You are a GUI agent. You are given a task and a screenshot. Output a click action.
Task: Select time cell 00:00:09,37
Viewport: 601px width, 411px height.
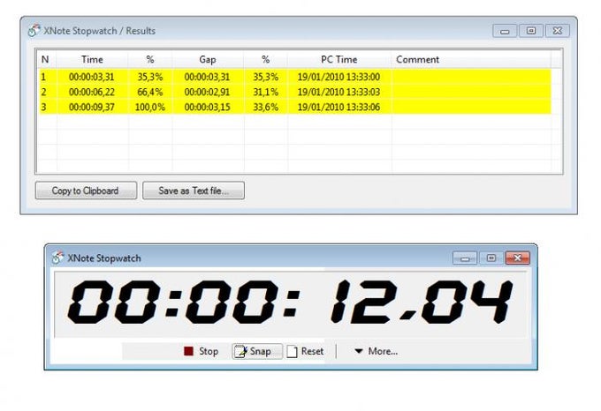[92, 107]
